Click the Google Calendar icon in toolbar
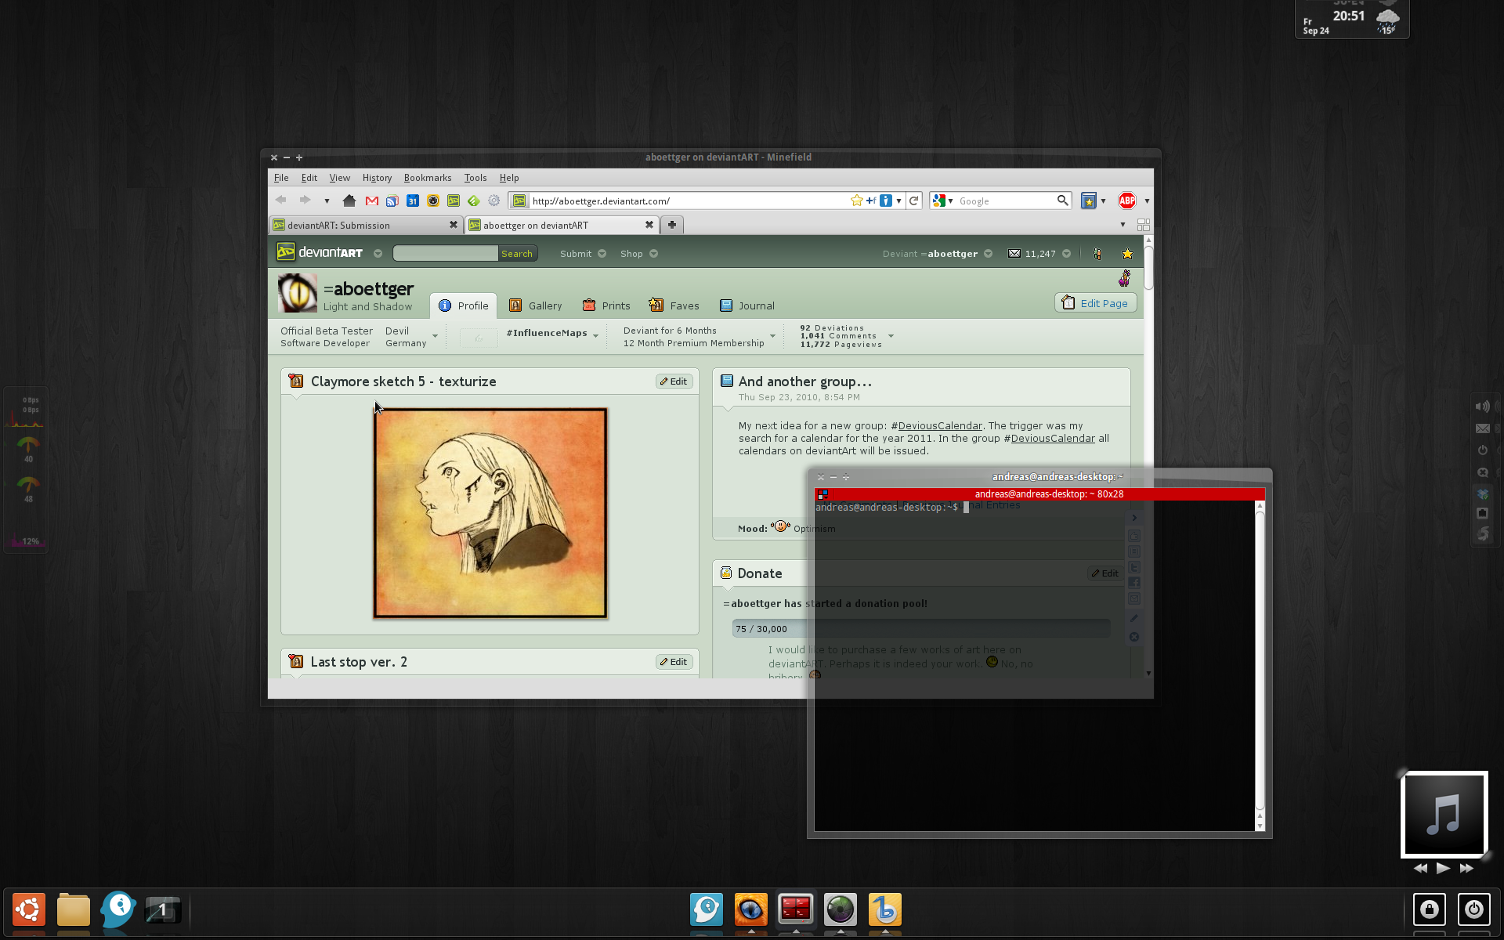 [413, 201]
